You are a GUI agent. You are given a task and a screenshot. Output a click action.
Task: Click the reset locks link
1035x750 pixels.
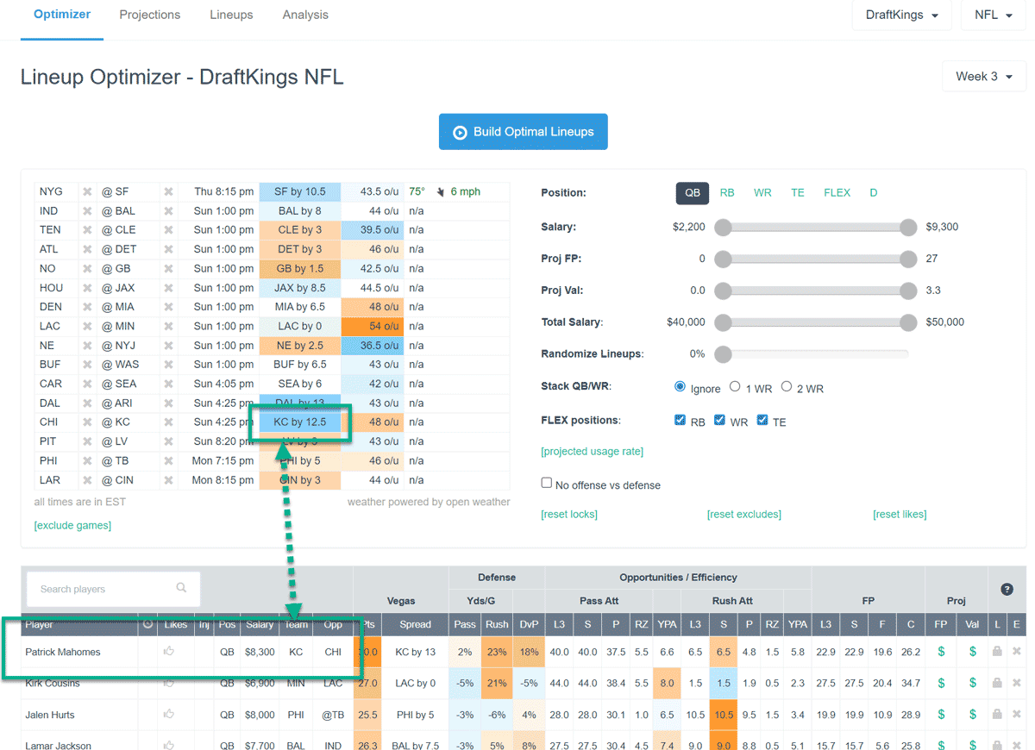(x=569, y=515)
